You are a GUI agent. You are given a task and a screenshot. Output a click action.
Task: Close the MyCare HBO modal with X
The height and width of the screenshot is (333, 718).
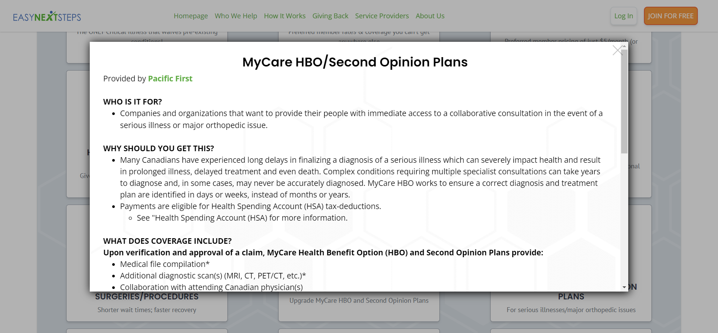pos(618,50)
